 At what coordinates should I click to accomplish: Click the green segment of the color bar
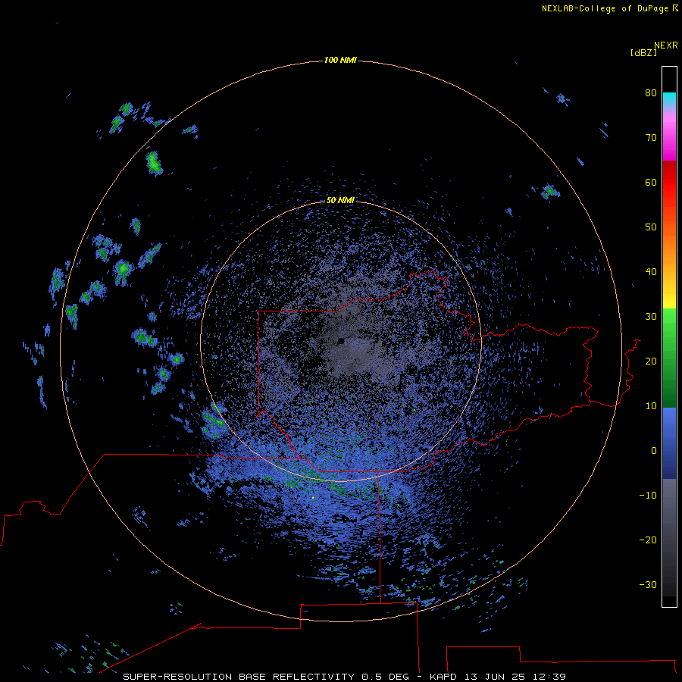point(669,358)
